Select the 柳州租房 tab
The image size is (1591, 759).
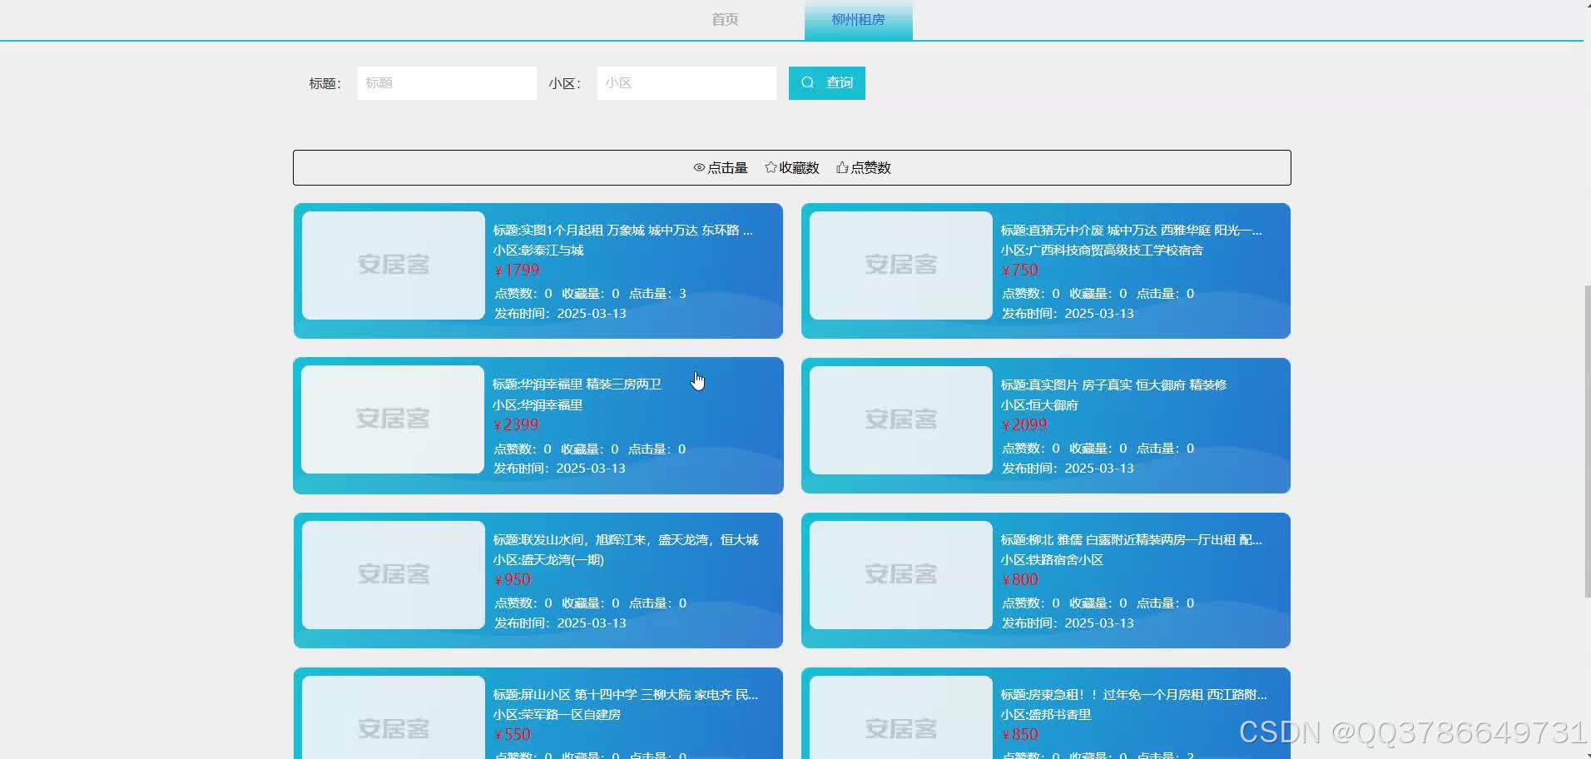point(858,19)
